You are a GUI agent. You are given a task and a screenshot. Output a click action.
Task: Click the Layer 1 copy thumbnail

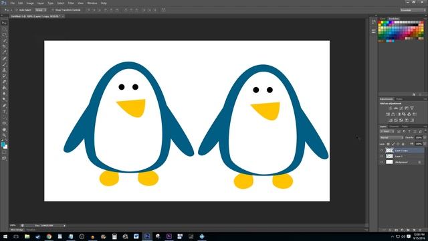(389, 150)
